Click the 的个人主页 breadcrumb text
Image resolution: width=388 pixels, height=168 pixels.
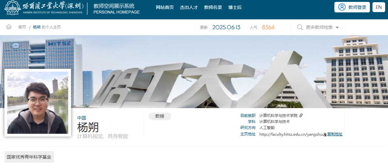pos(51,27)
